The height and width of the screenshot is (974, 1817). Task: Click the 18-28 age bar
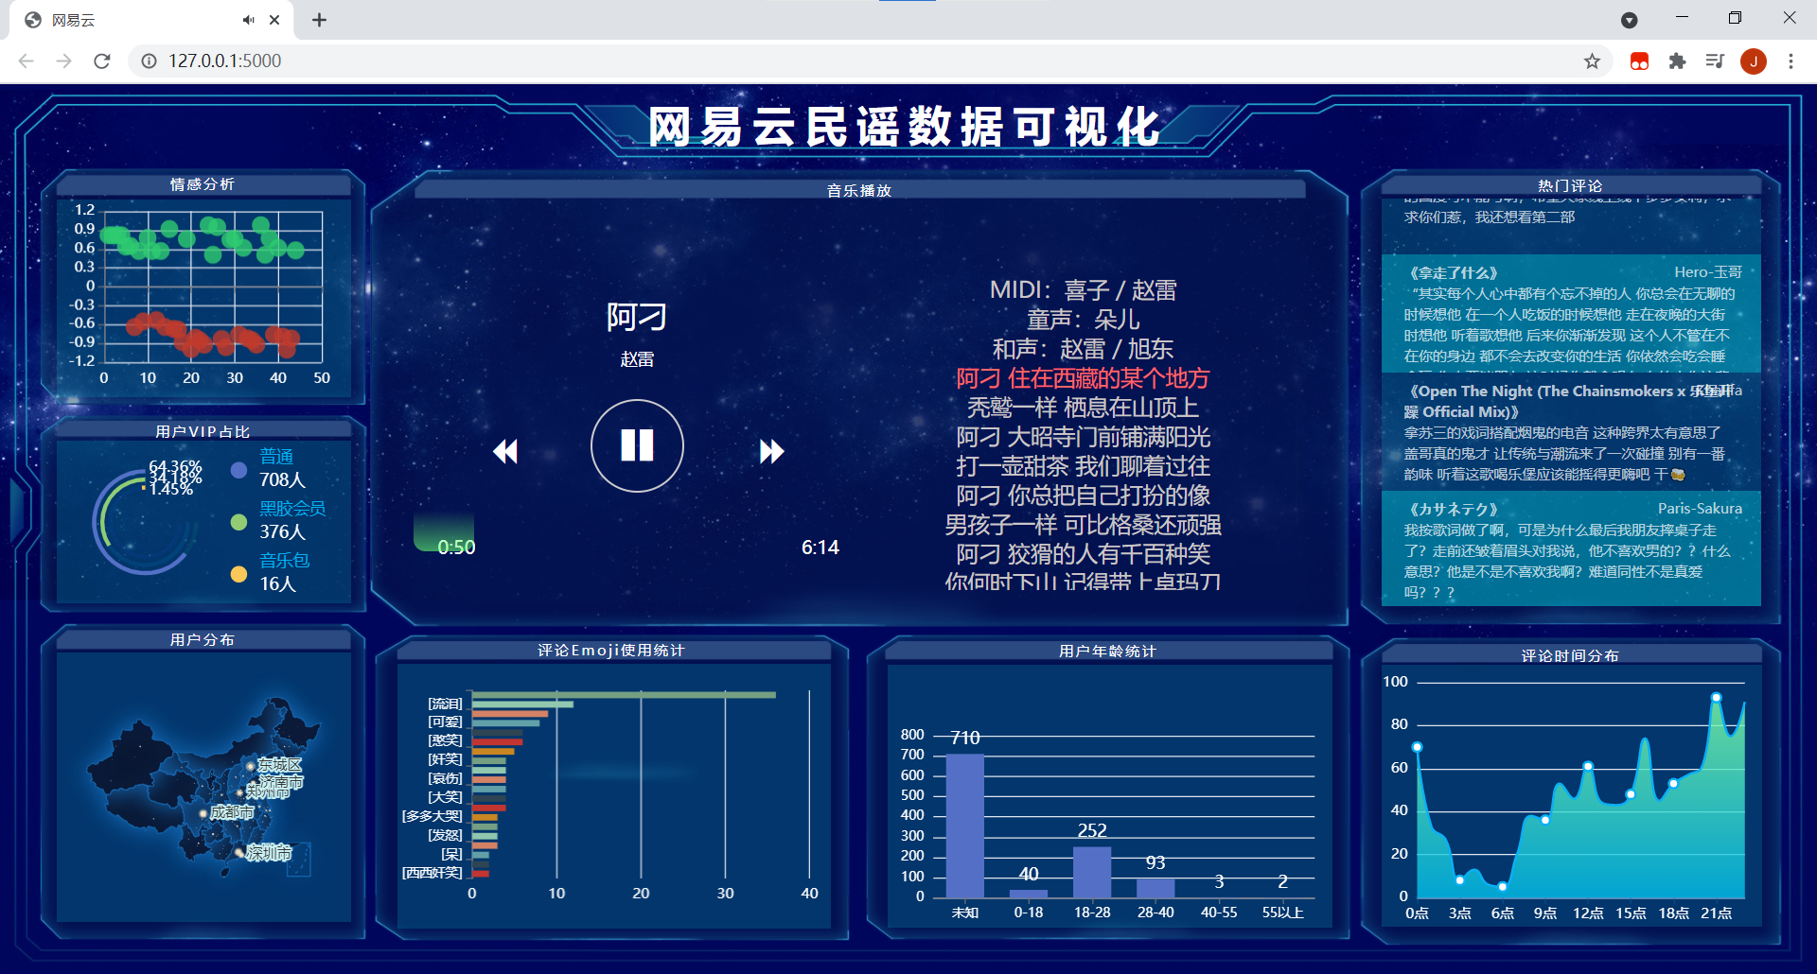click(1092, 872)
